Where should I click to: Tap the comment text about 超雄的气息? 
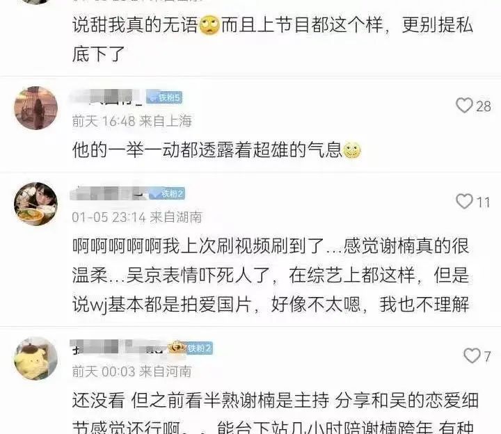(217, 150)
